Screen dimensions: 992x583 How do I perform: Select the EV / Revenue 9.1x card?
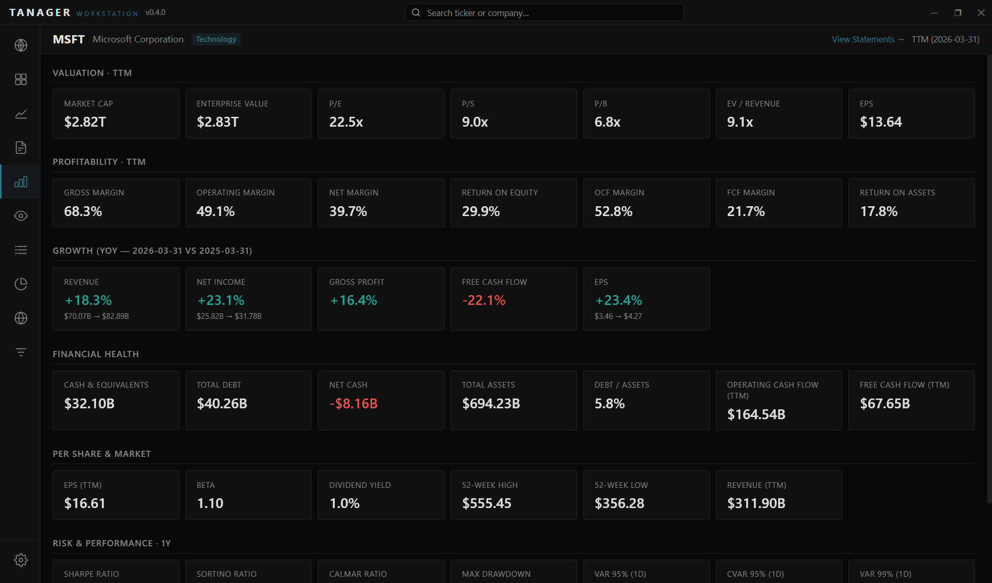tap(779, 114)
